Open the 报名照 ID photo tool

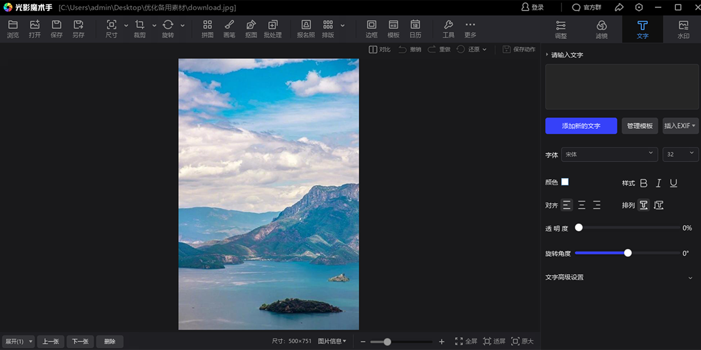tap(306, 28)
